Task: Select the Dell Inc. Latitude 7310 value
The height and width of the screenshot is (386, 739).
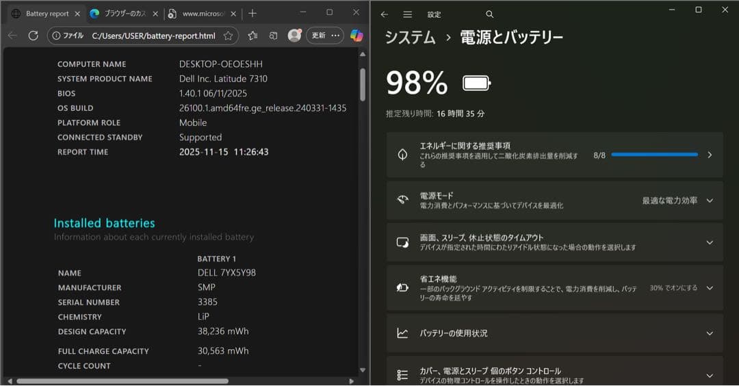Action: [223, 79]
